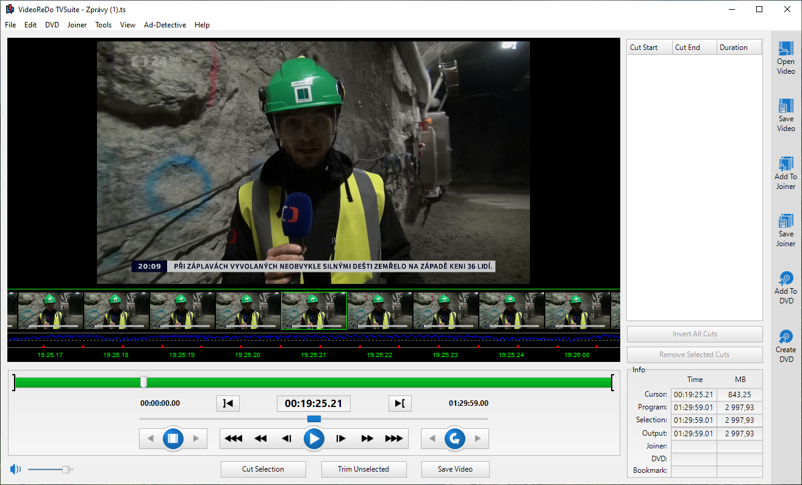Open the Tools menu
Image resolution: width=802 pixels, height=485 pixels.
(103, 25)
